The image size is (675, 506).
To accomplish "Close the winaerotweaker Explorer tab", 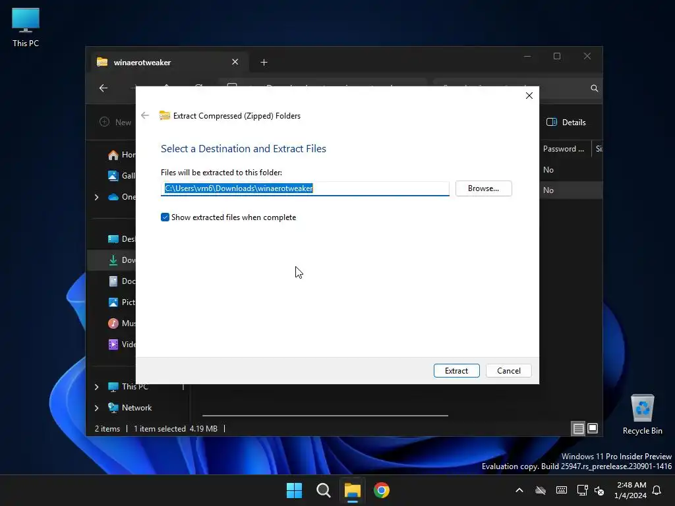I will pyautogui.click(x=235, y=62).
